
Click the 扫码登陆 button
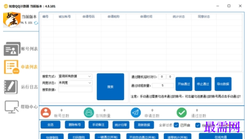pos(79,136)
